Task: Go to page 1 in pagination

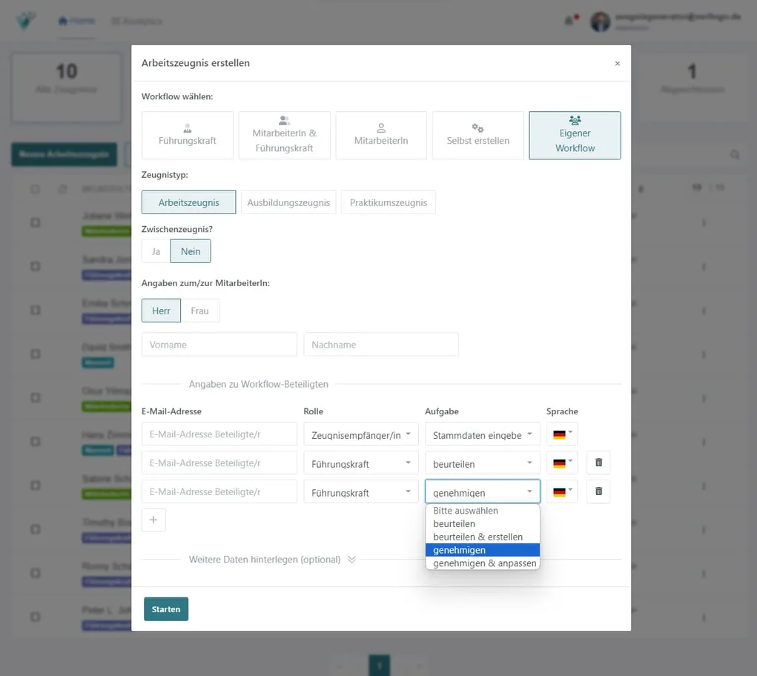Action: click(x=380, y=666)
